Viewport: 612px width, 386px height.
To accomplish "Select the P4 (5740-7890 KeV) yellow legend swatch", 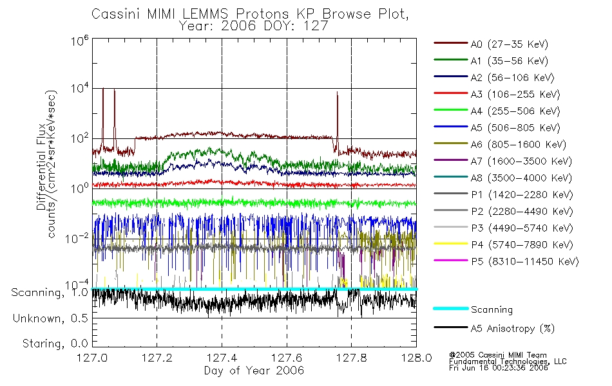I will coord(450,244).
